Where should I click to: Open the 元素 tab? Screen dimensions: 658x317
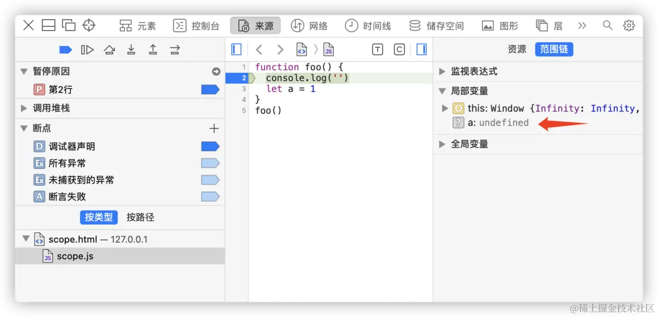(x=137, y=25)
